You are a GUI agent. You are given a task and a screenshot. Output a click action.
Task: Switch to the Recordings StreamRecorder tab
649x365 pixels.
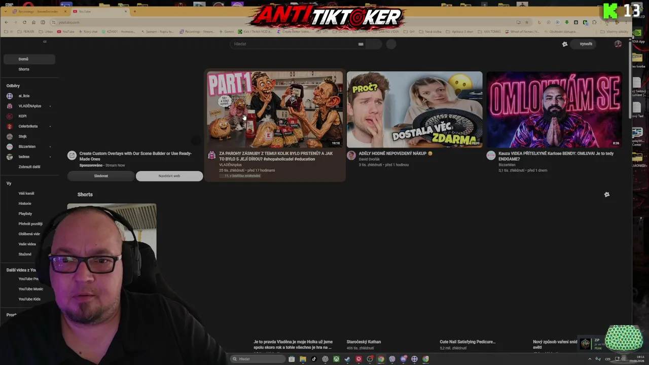[x=40, y=11]
